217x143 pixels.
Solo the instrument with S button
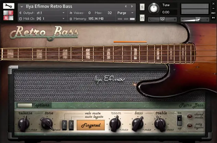pyautogui.click(x=142, y=7)
